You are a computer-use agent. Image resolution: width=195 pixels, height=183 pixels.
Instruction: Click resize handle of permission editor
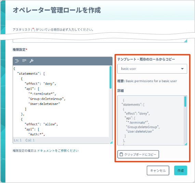coord(111,142)
